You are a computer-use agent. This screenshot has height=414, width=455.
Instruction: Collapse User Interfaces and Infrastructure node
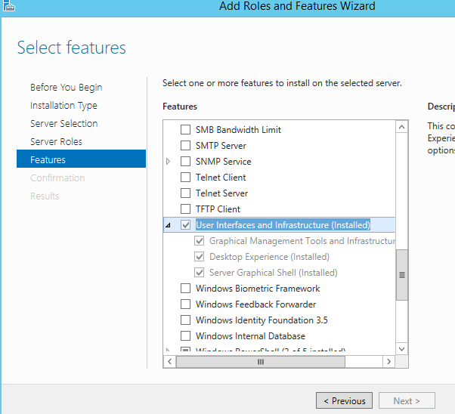click(168, 225)
